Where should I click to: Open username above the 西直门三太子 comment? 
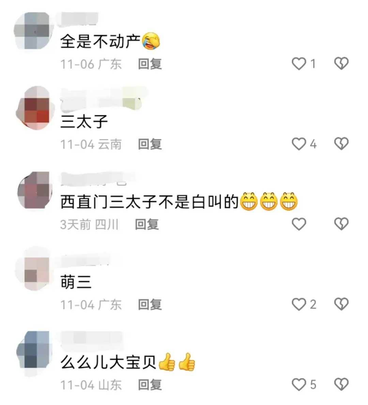pos(98,179)
